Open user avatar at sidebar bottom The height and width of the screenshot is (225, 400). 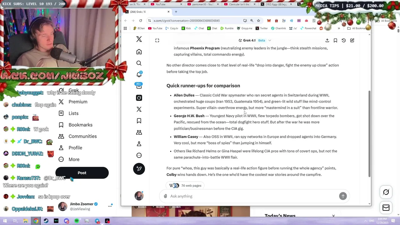[x=139, y=196]
